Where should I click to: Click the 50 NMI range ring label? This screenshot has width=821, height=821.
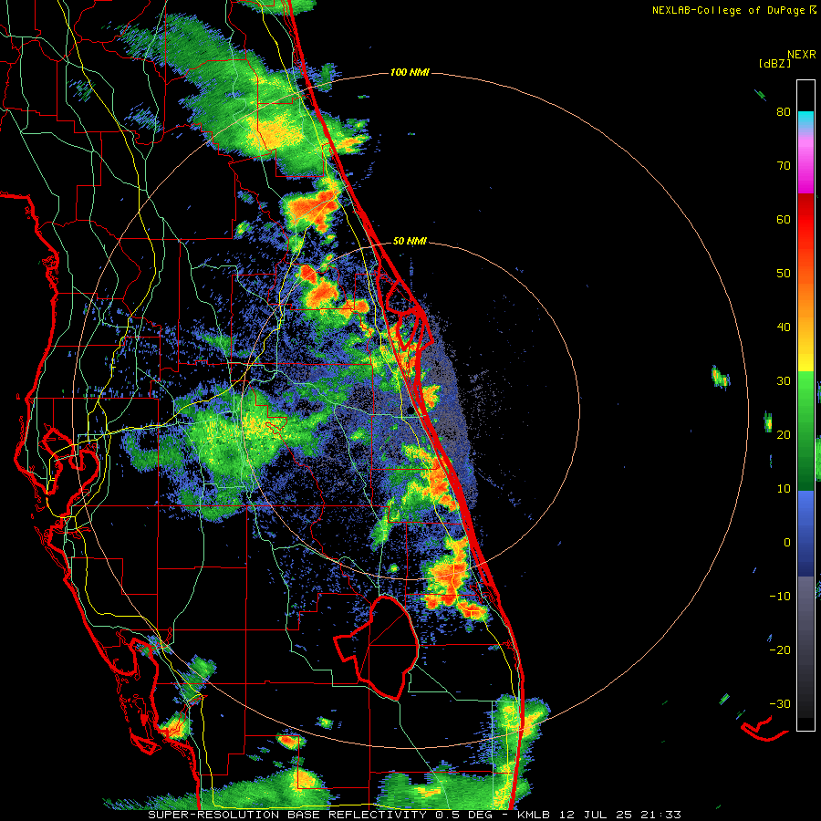410,242
